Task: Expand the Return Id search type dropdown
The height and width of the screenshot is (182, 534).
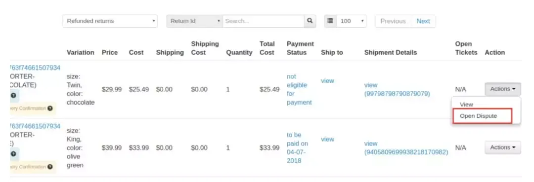Action: click(x=194, y=21)
